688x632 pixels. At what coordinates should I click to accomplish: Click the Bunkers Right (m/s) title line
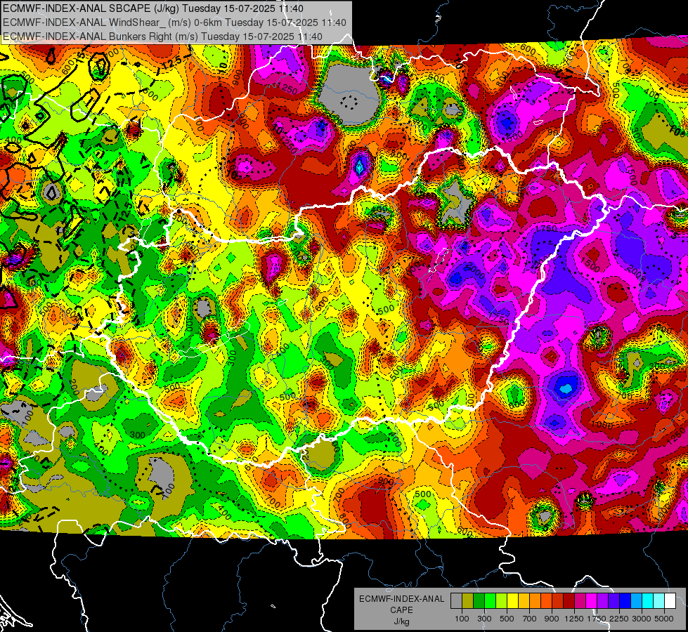(x=162, y=37)
